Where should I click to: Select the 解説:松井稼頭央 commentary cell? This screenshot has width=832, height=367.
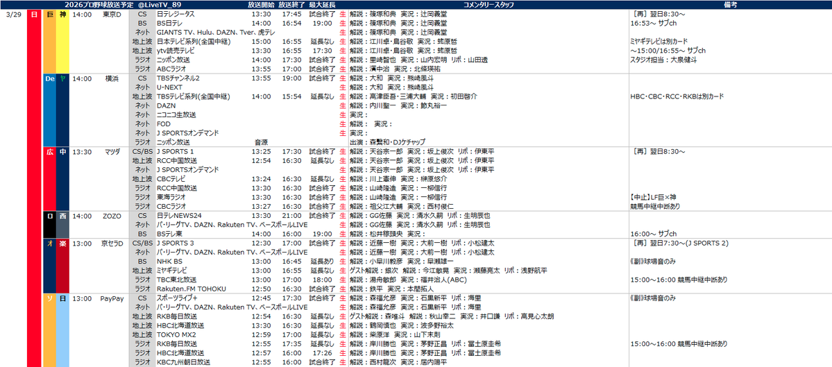(387, 234)
